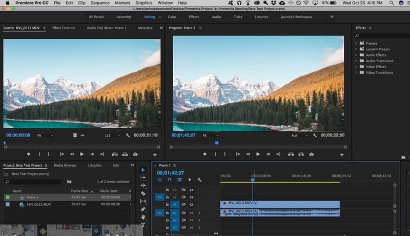410x236 pixels.
Task: Add marker in Poem 1 timeline
Action: [x=190, y=180]
